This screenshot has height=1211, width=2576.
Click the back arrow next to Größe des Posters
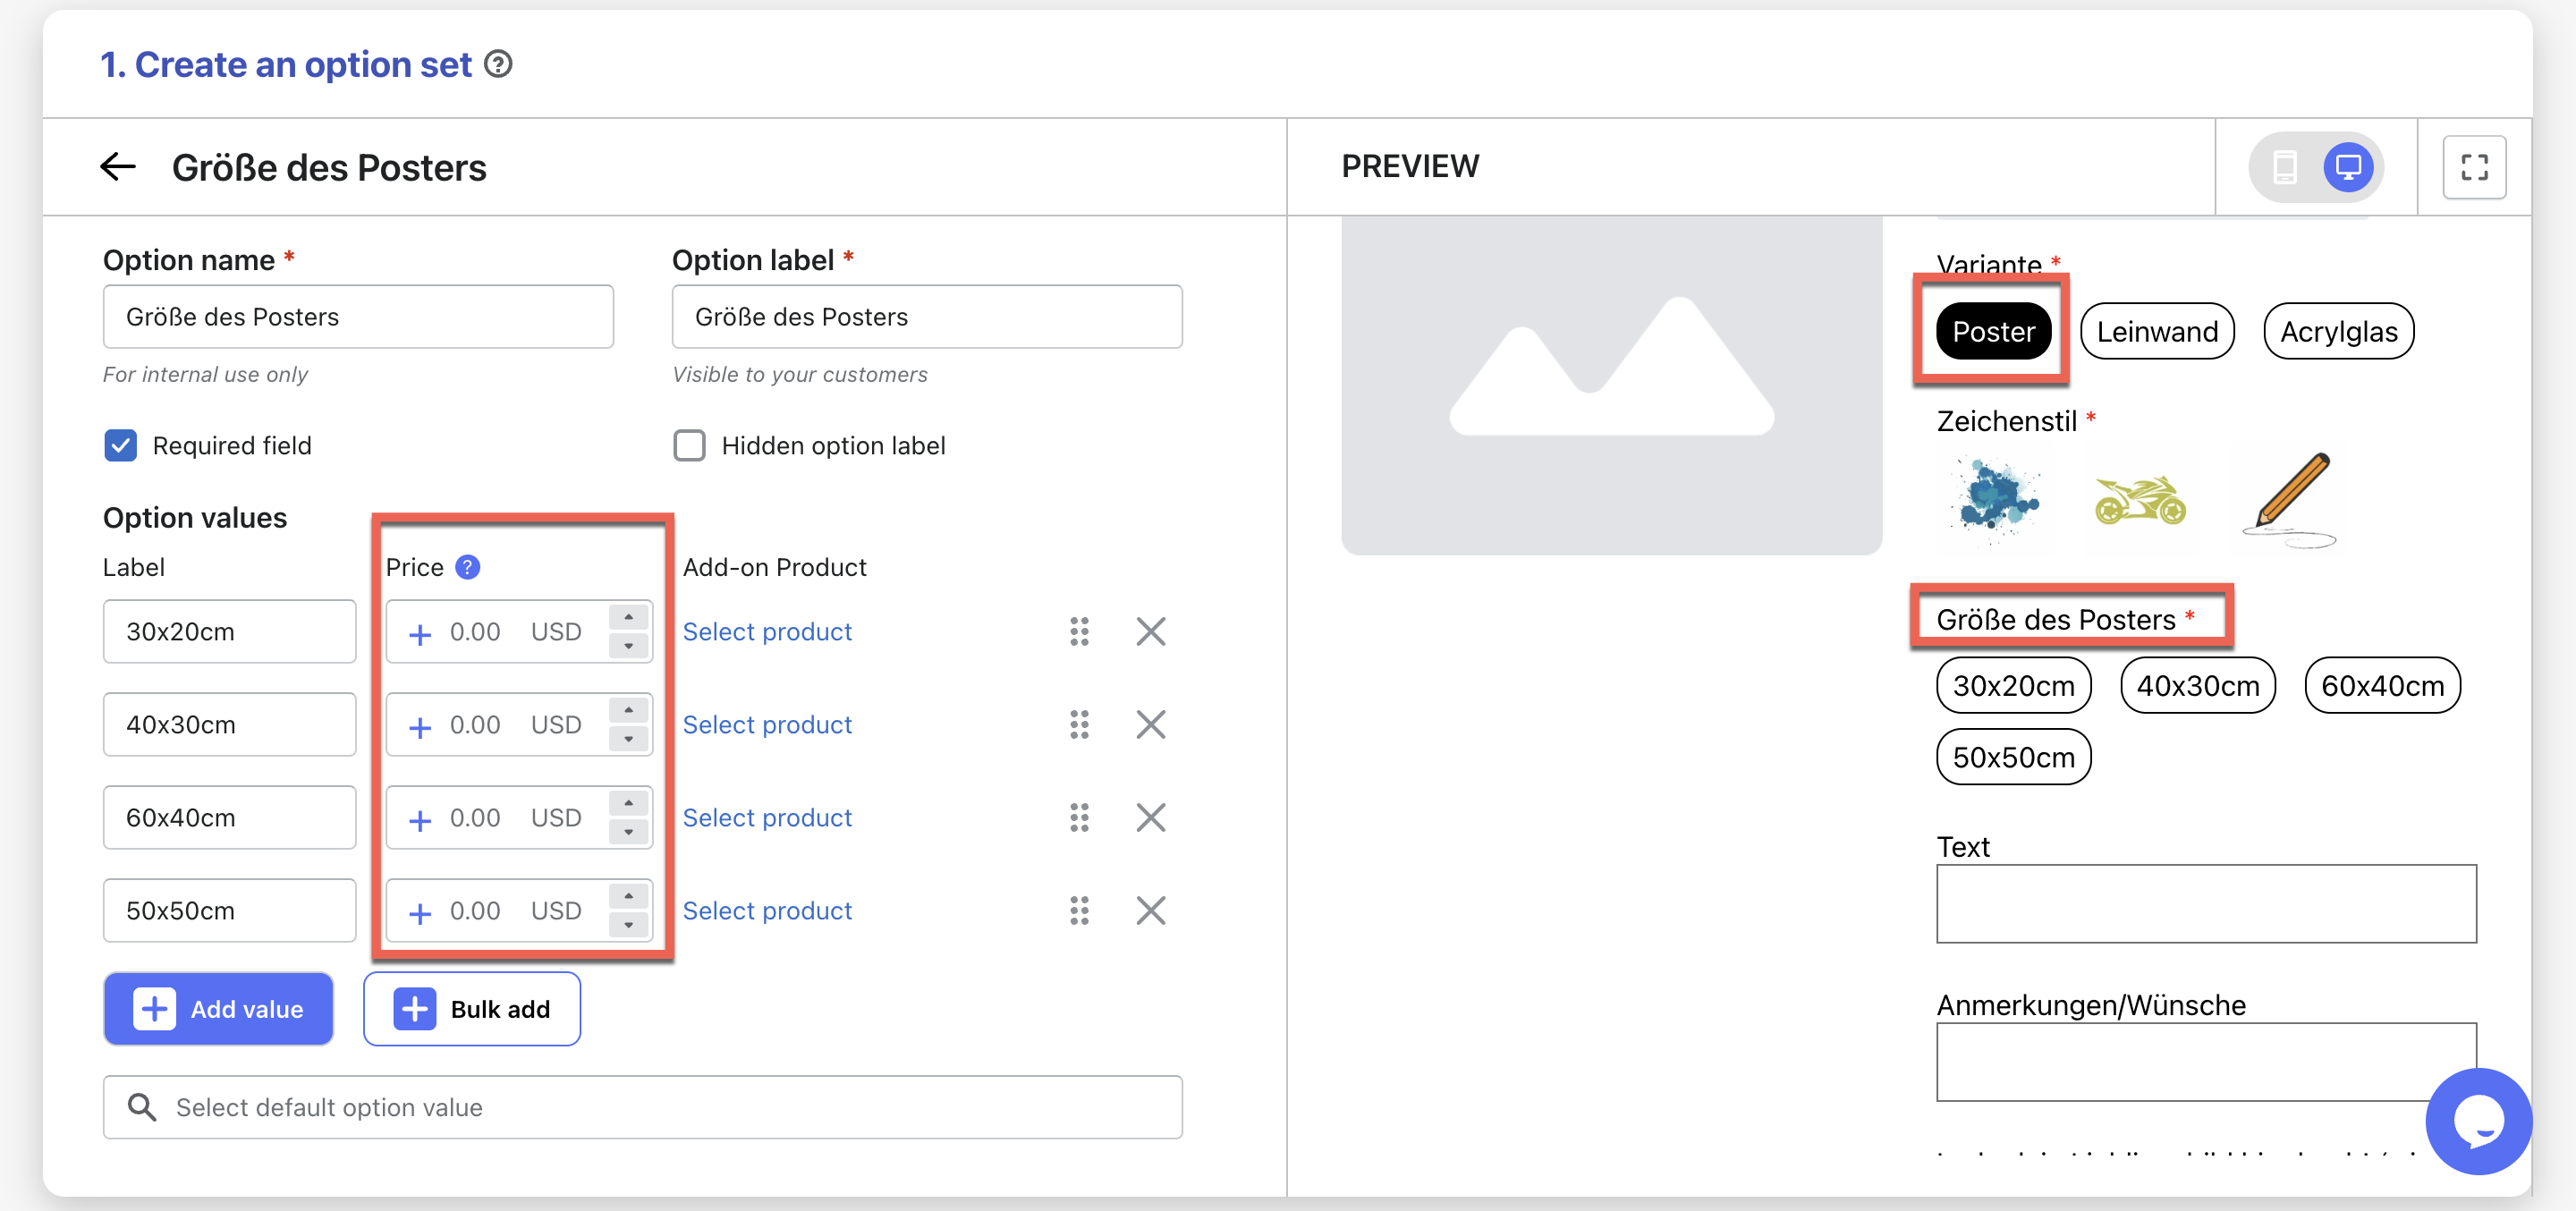pyautogui.click(x=118, y=166)
